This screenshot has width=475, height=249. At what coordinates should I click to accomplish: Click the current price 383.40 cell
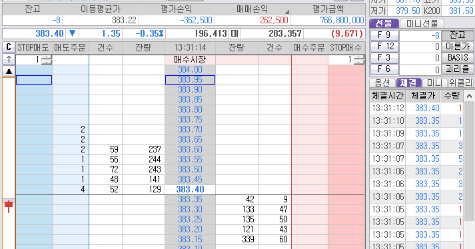click(190, 189)
